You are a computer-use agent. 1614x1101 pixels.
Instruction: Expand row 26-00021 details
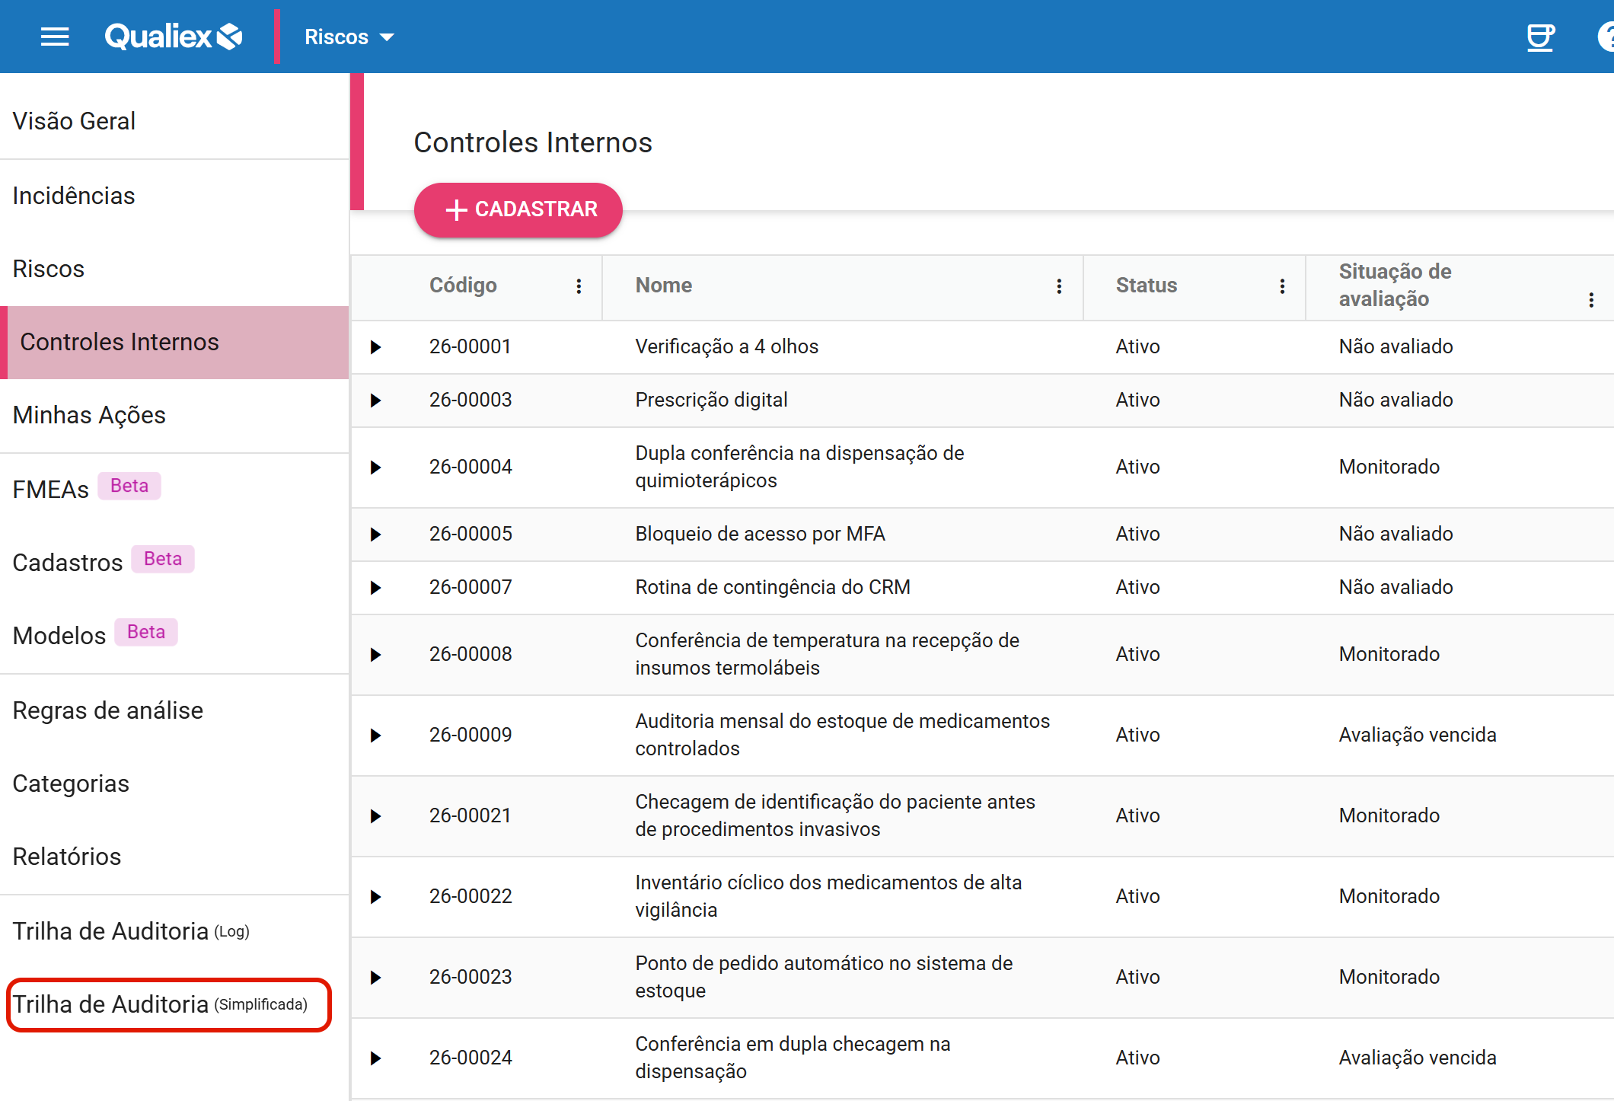375,816
